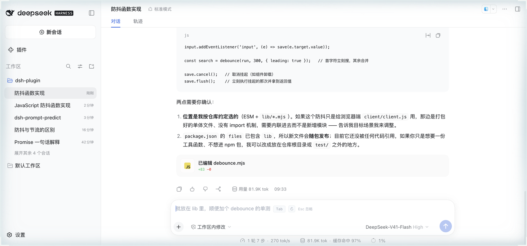Add a new workspace folder

pyautogui.click(x=91, y=66)
